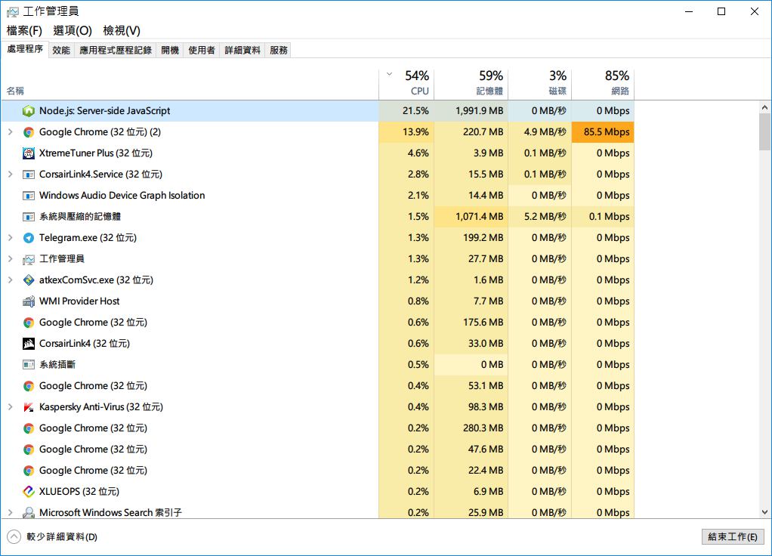Expand the CorsairLink4.Service process group
The height and width of the screenshot is (556, 772).
point(11,175)
